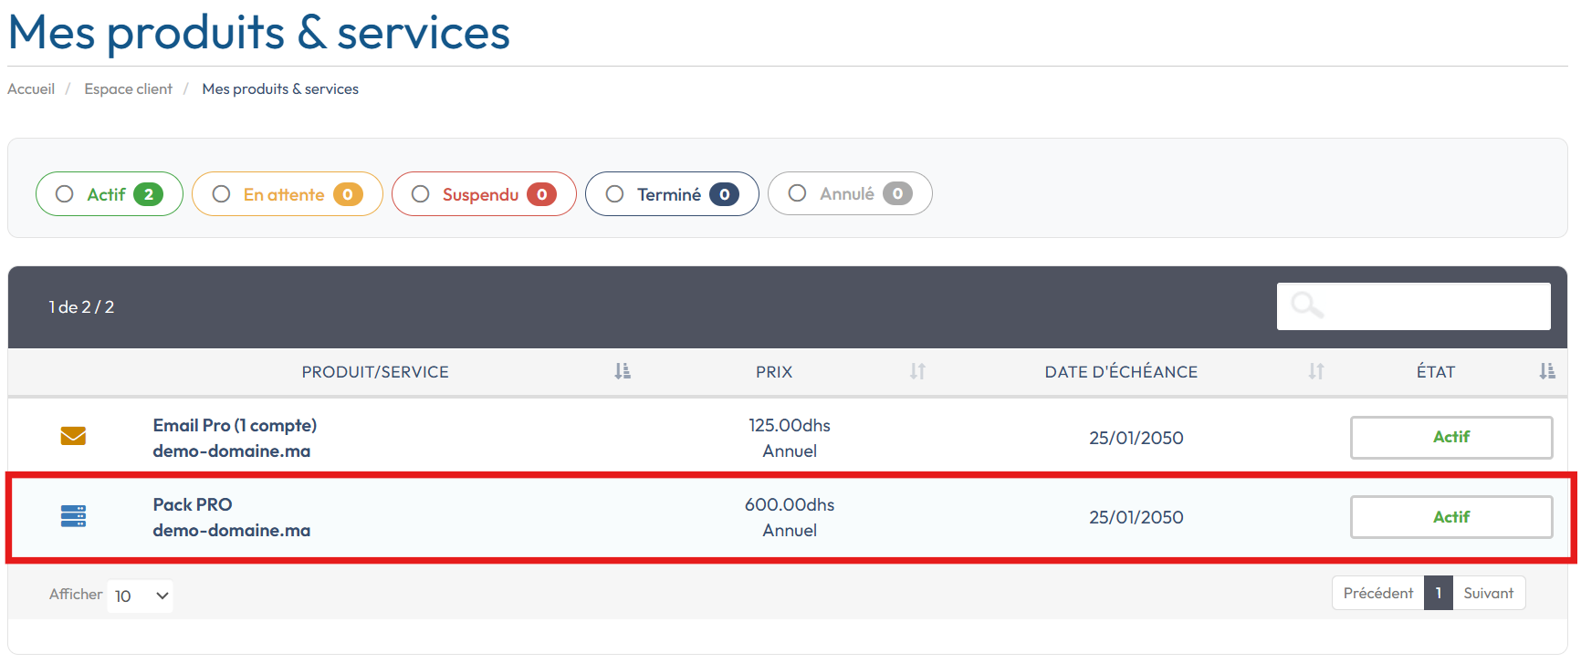Click Actif status button for Email Pro
Screen dimensions: 1581x663
coord(1450,438)
